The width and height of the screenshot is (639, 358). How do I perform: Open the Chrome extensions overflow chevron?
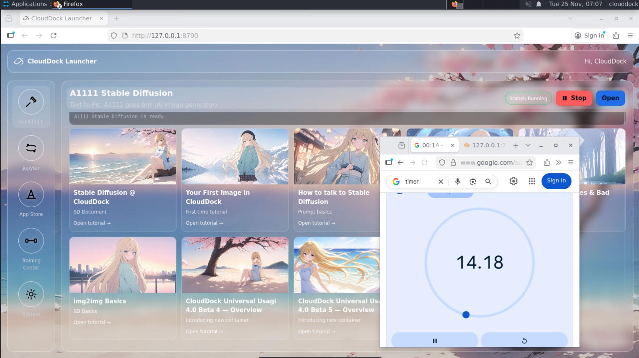558,163
